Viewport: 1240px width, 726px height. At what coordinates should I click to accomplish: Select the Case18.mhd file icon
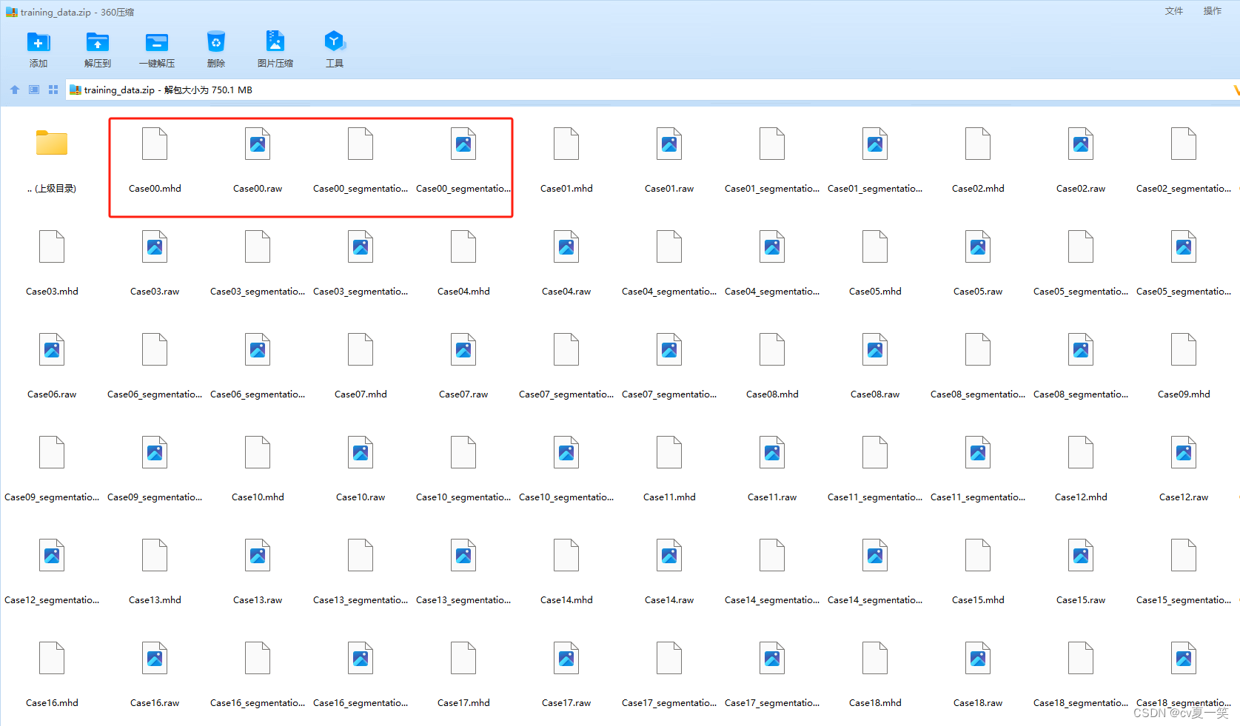pyautogui.click(x=875, y=658)
